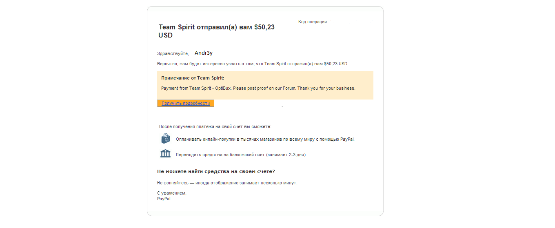Click the С уважением closing line
The width and height of the screenshot is (555, 228).
point(171,193)
